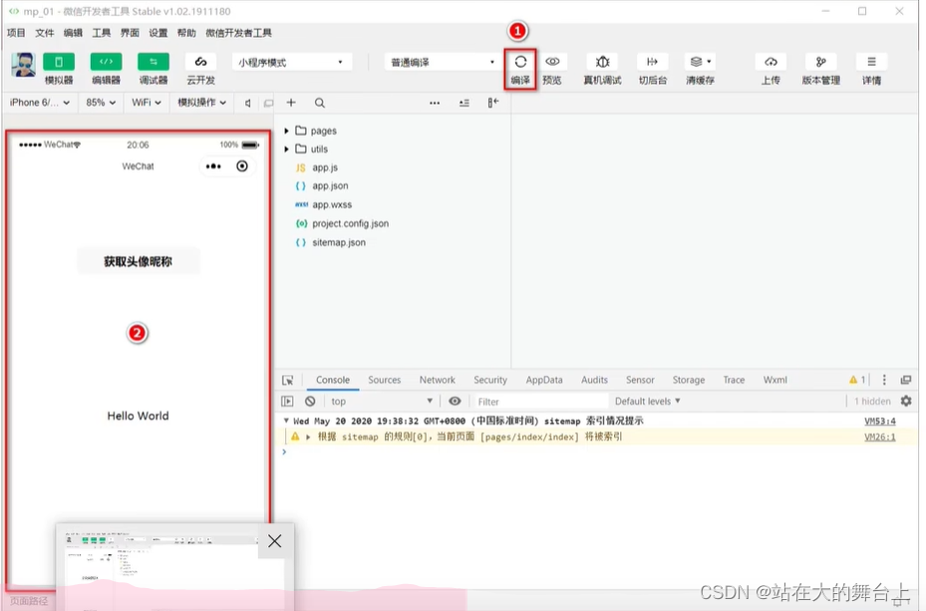
Task: Click the console live expression eye icon
Action: (455, 402)
